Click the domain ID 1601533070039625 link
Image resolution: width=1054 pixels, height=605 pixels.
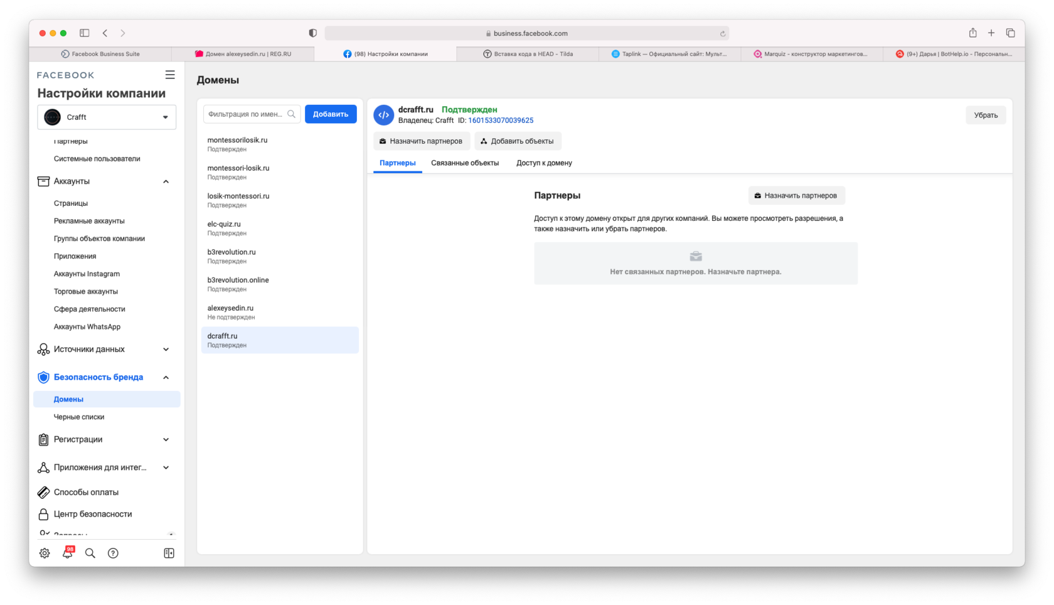[x=501, y=120]
